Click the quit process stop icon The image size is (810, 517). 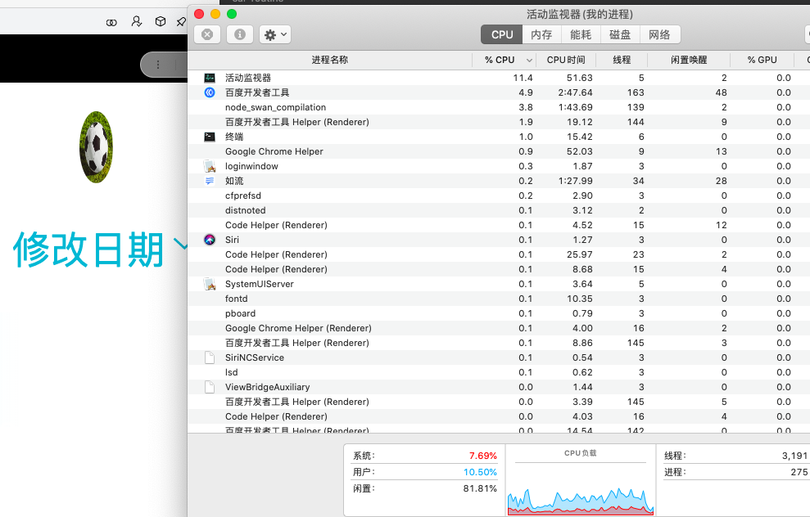click(207, 34)
